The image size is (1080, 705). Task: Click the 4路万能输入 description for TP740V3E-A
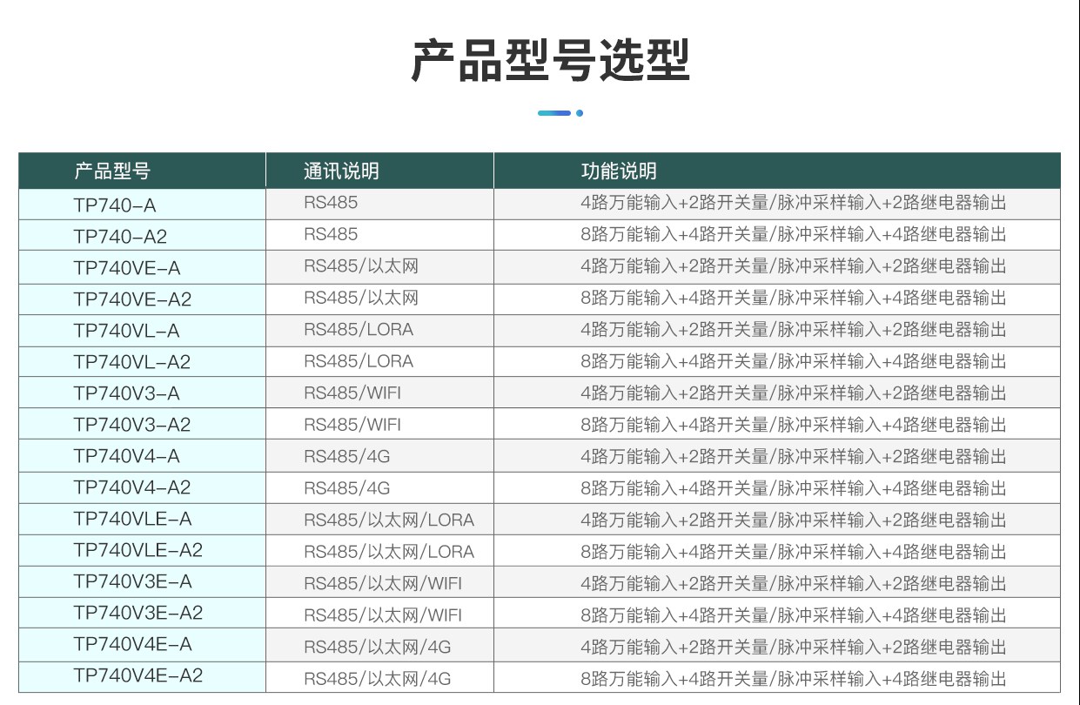coord(794,582)
